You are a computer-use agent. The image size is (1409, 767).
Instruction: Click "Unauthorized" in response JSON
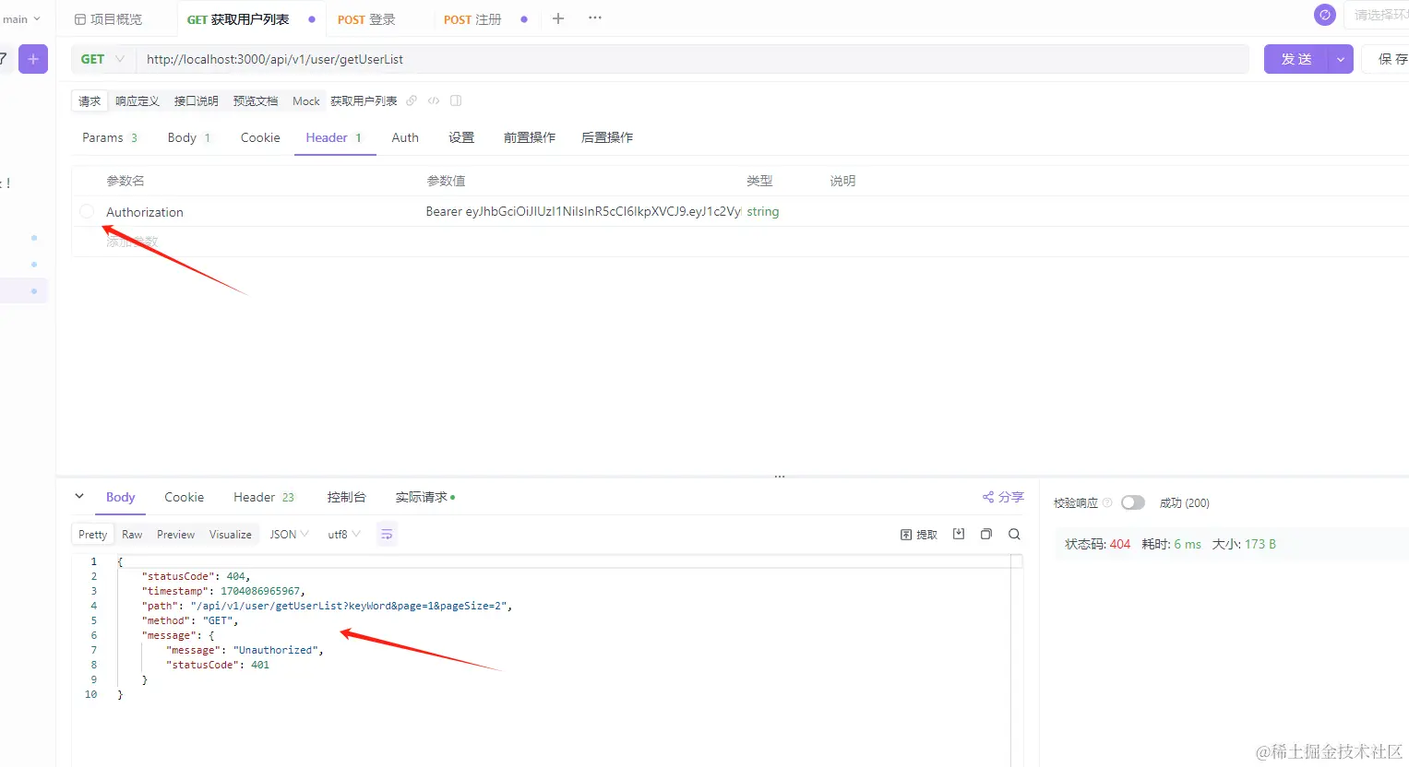click(276, 650)
